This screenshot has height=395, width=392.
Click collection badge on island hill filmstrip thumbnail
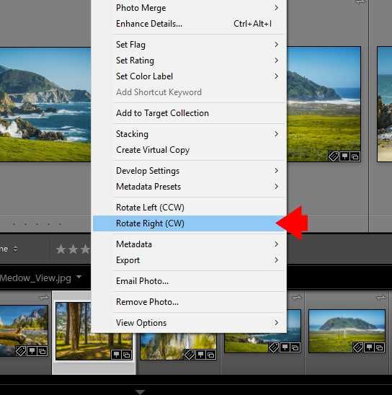coord(380,347)
